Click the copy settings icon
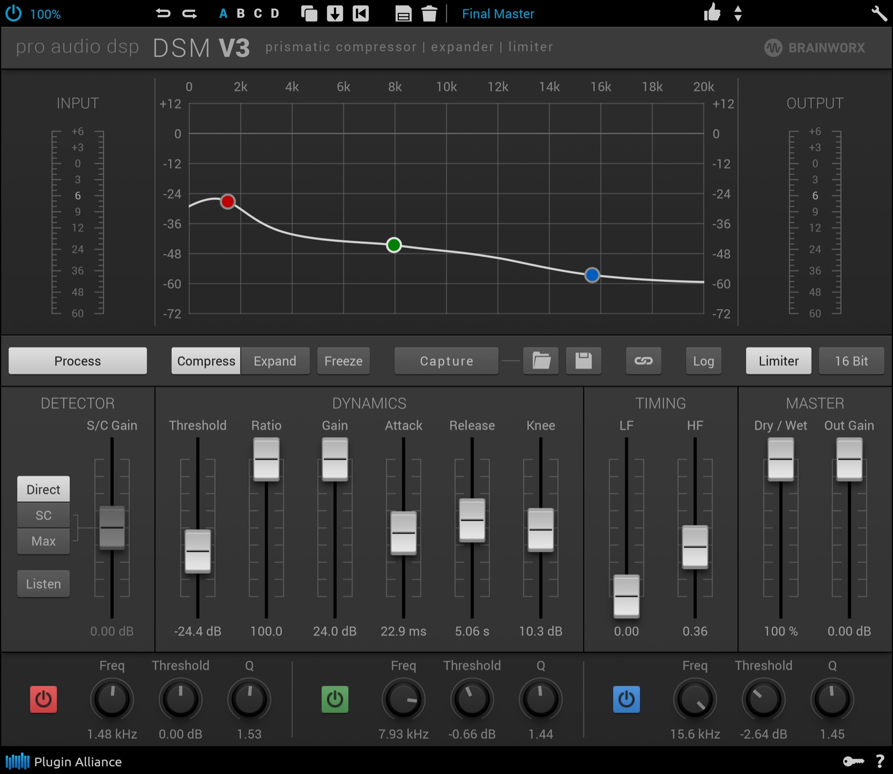This screenshot has height=774, width=893. [309, 13]
